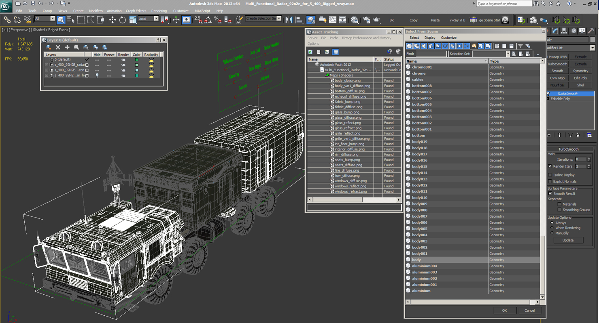Image resolution: width=599 pixels, height=323 pixels.
Task: Activate the Select Object tool
Action: (61, 20)
